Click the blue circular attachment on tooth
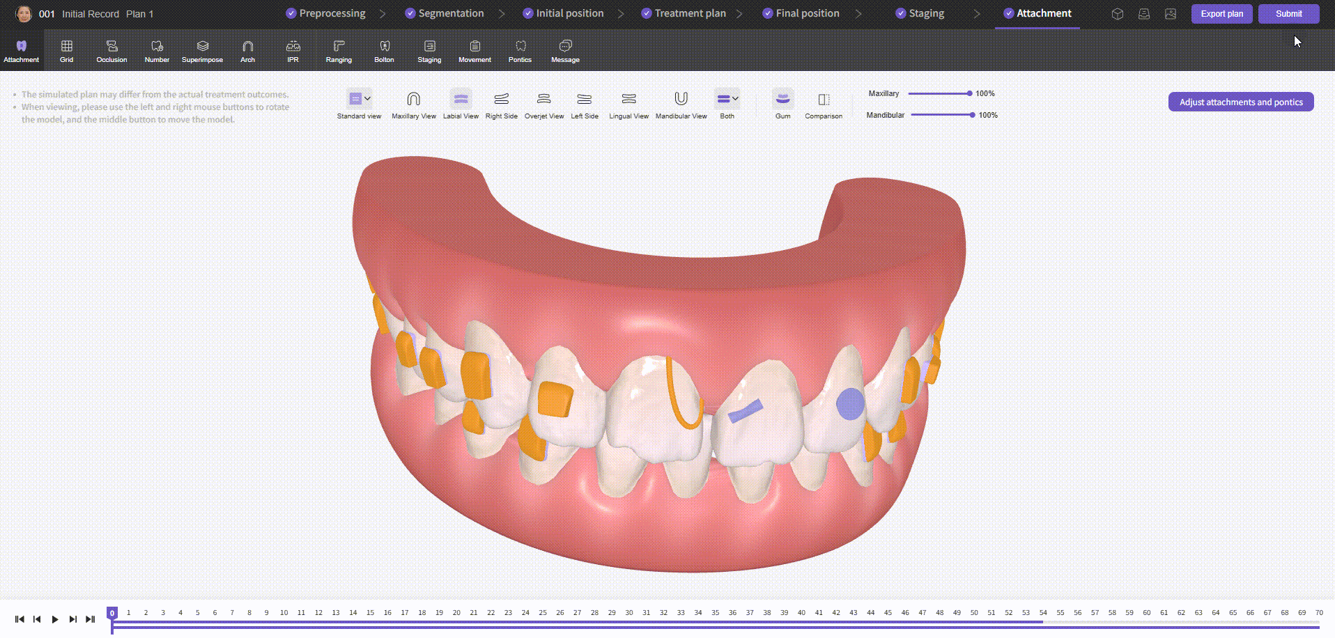The width and height of the screenshot is (1335, 638). click(x=850, y=403)
